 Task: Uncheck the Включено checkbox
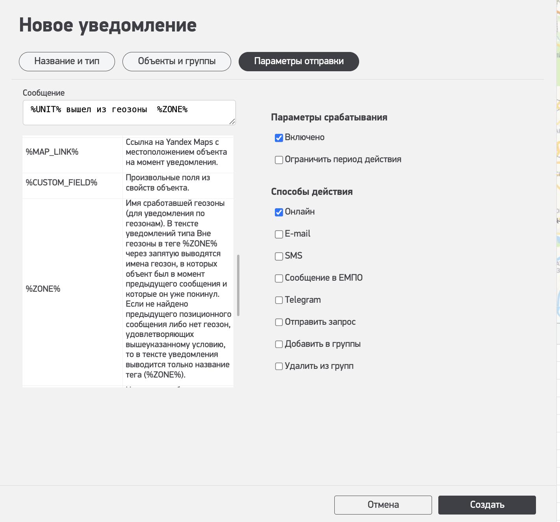(279, 138)
